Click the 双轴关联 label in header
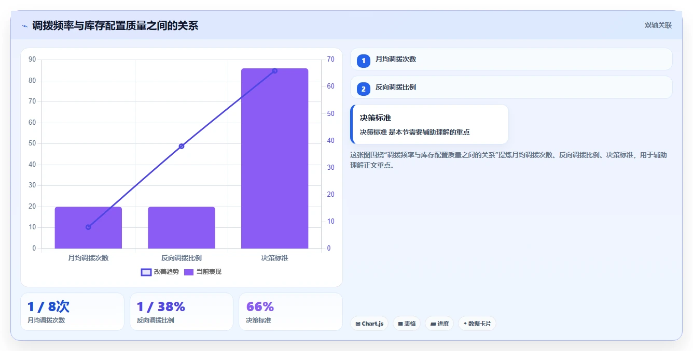The image size is (693, 351). 658,25
